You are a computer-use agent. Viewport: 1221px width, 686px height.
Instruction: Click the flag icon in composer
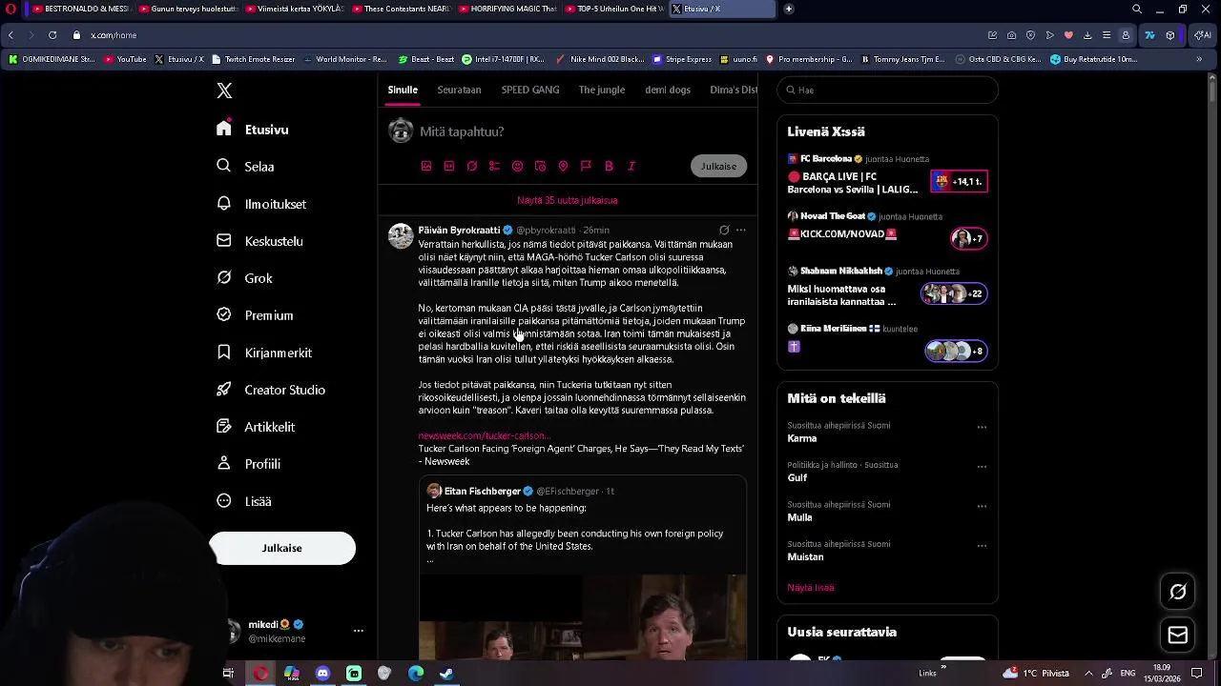586,166
